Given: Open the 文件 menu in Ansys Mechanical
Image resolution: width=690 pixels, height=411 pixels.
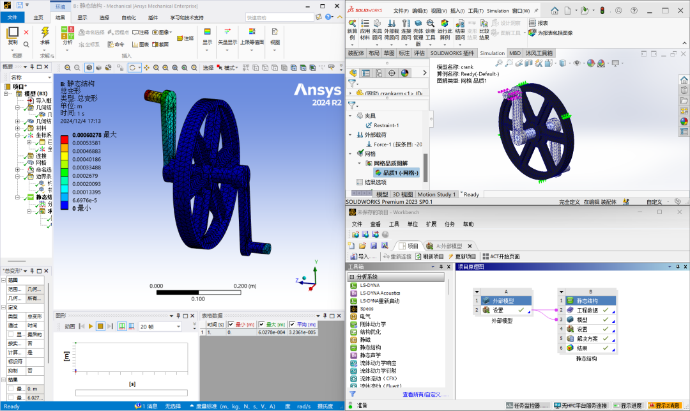Looking at the screenshot, I should pyautogui.click(x=12, y=18).
